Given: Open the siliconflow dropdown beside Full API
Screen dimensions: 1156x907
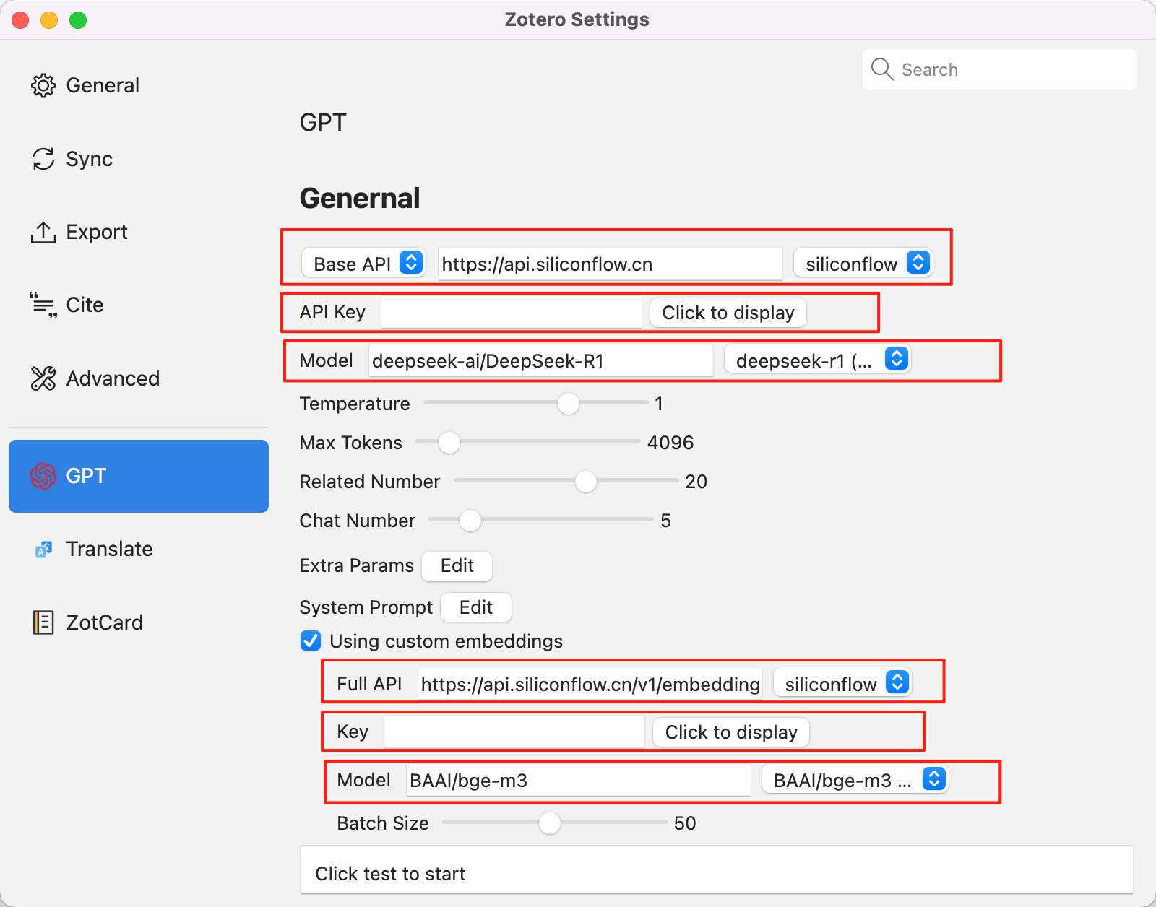Looking at the screenshot, I should 842,683.
